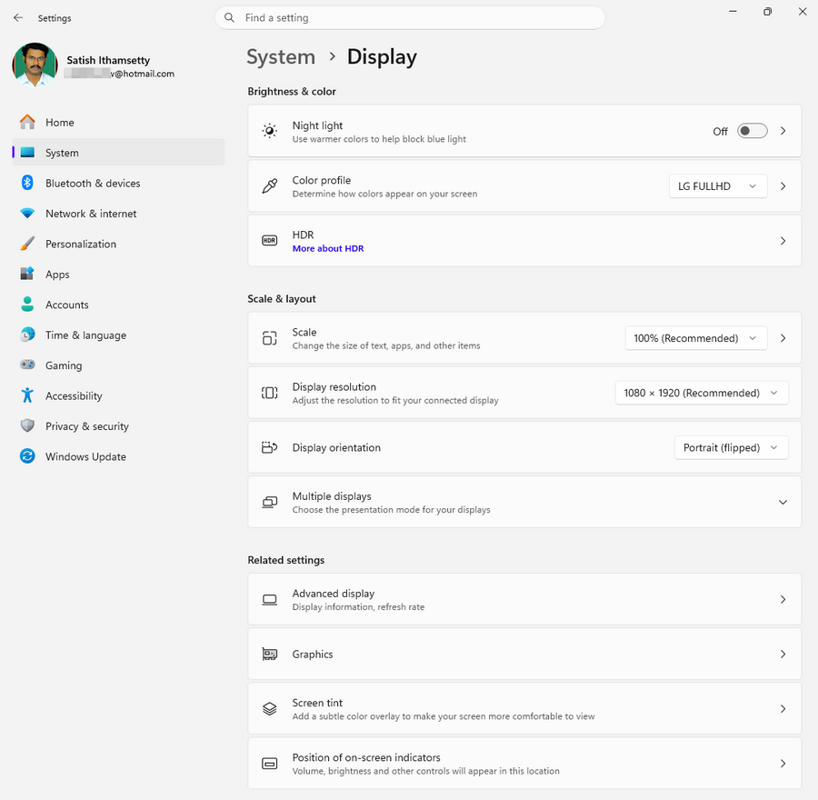Go to Home in the sidebar
818x800 pixels.
[118, 122]
